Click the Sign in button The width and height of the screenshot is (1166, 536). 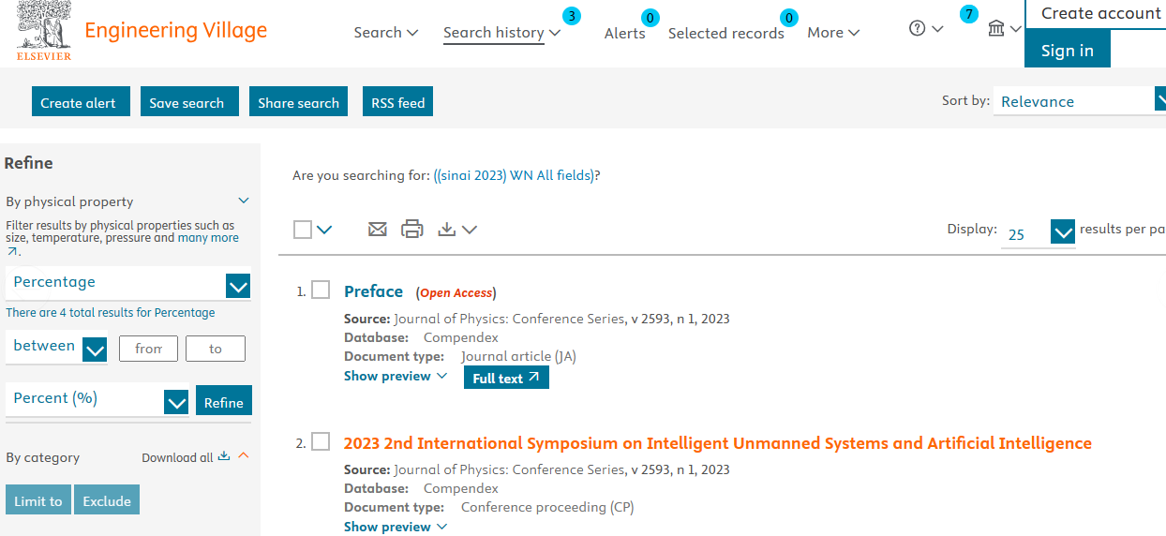pyautogui.click(x=1068, y=50)
